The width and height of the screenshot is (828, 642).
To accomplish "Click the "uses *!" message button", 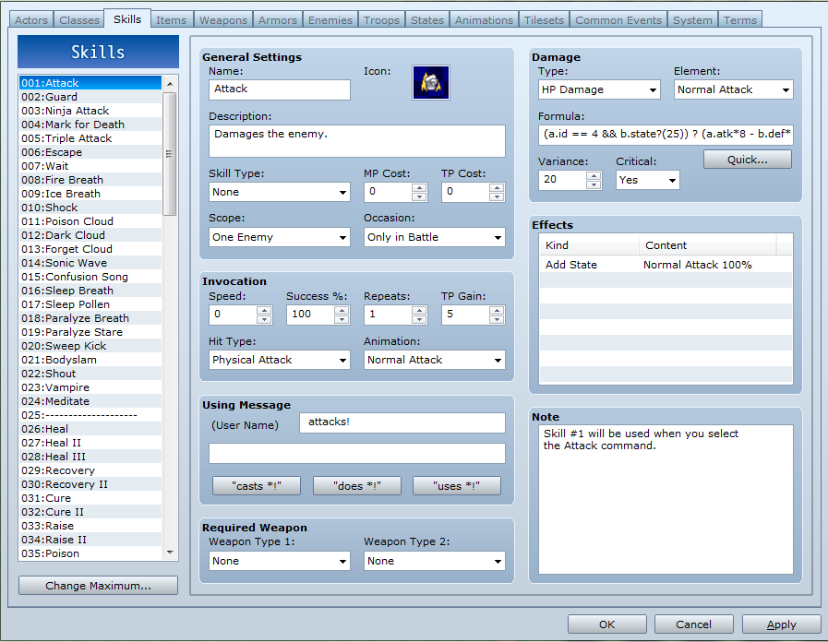I will click(457, 486).
